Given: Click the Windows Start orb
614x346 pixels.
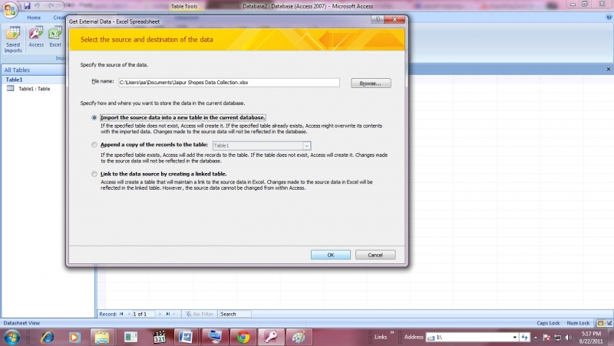Looking at the screenshot, I should (13, 336).
